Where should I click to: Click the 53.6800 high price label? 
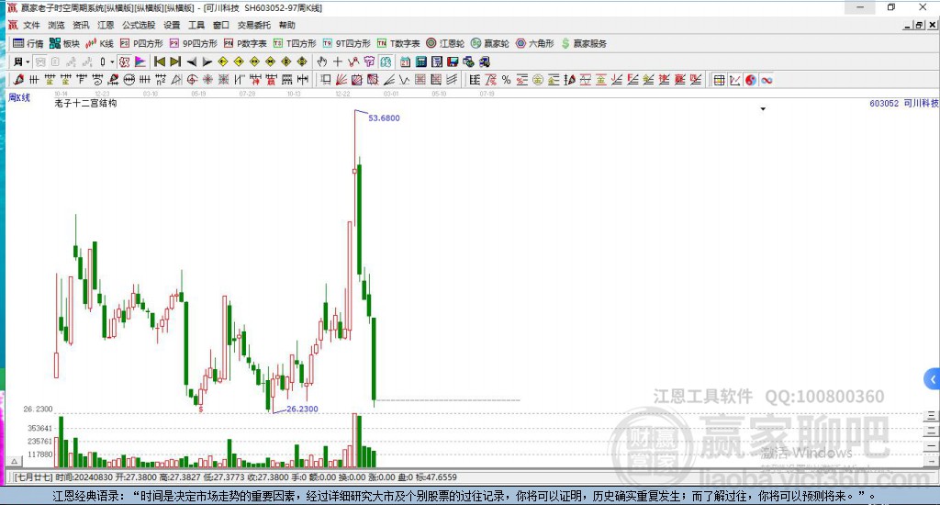[x=384, y=118]
